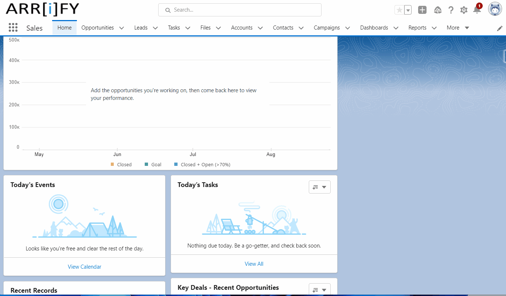Switch to the Accounts tab
The height and width of the screenshot is (296, 506).
[x=241, y=28]
